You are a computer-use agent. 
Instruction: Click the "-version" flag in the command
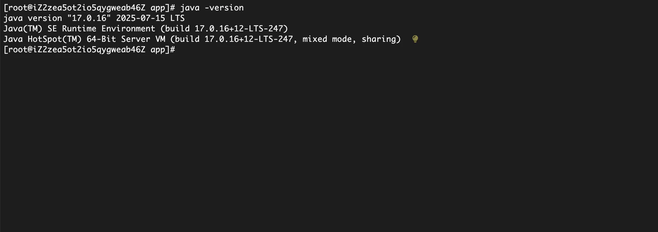click(224, 8)
